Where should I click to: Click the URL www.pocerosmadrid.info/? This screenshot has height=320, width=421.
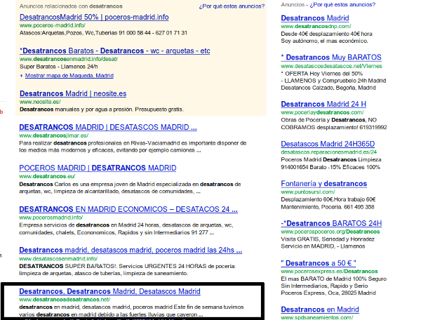[51, 218]
